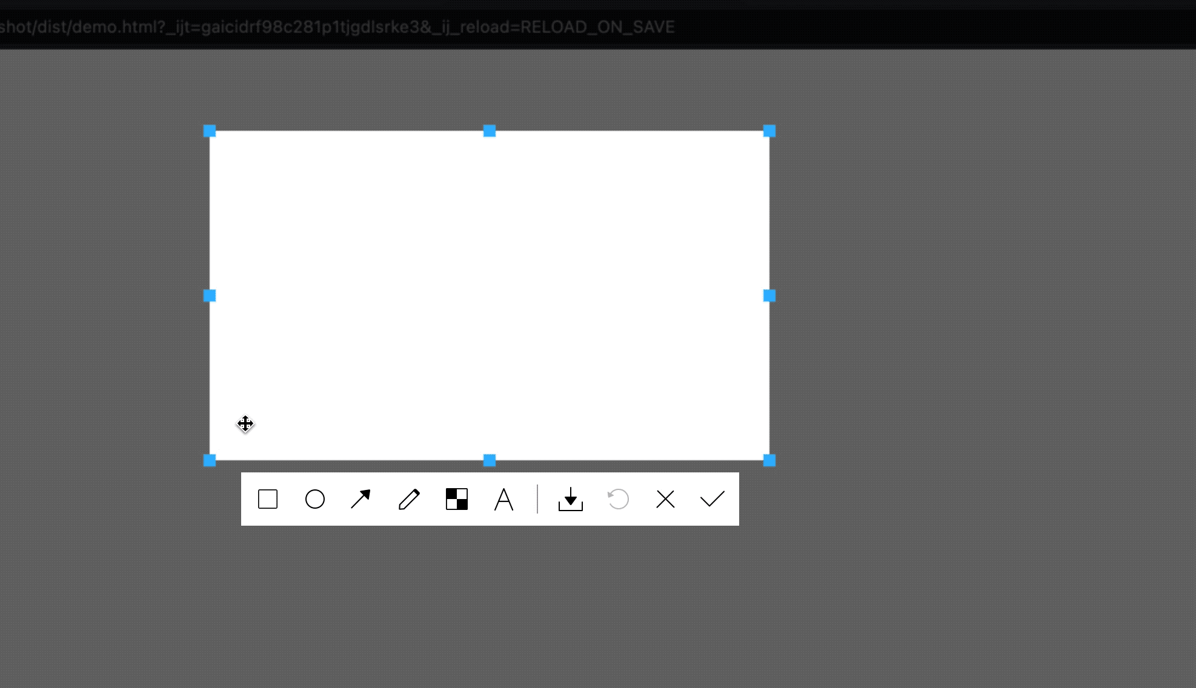The width and height of the screenshot is (1196, 688).
Task: Click the bottom-left resize handle
Action: (x=210, y=461)
